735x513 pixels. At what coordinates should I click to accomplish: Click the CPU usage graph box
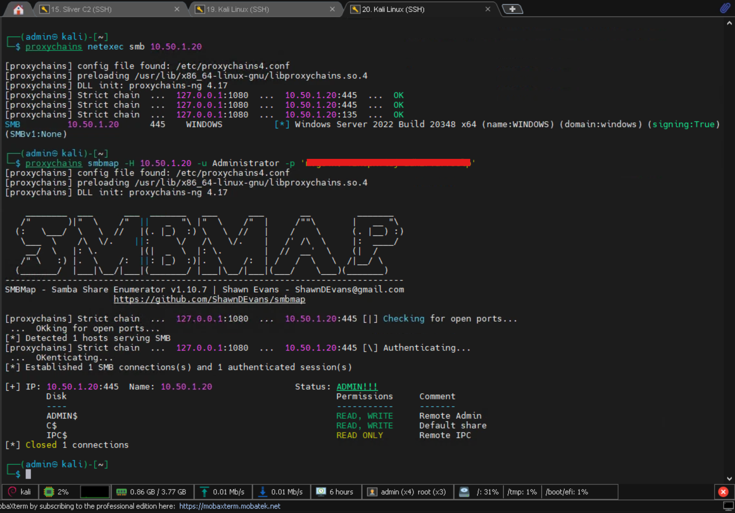coord(95,491)
